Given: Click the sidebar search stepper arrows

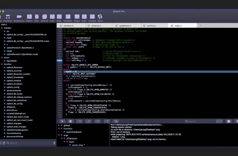Looking at the screenshot, I should click(54, 143).
